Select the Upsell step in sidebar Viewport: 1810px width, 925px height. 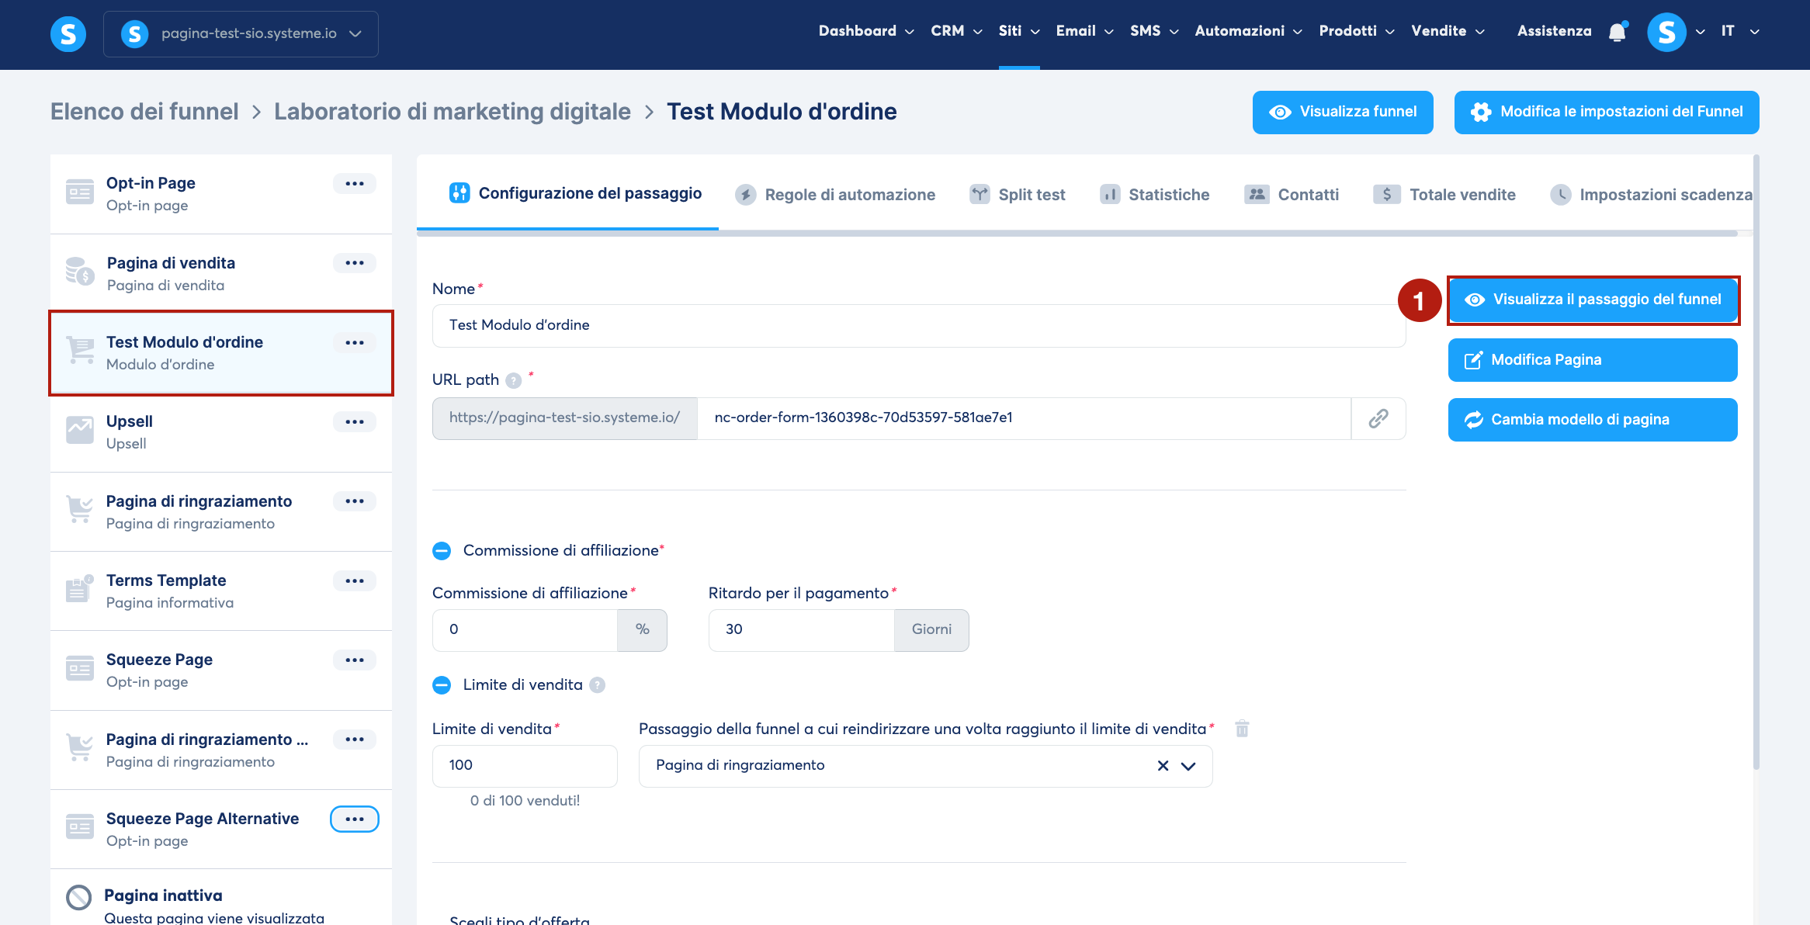click(x=221, y=433)
